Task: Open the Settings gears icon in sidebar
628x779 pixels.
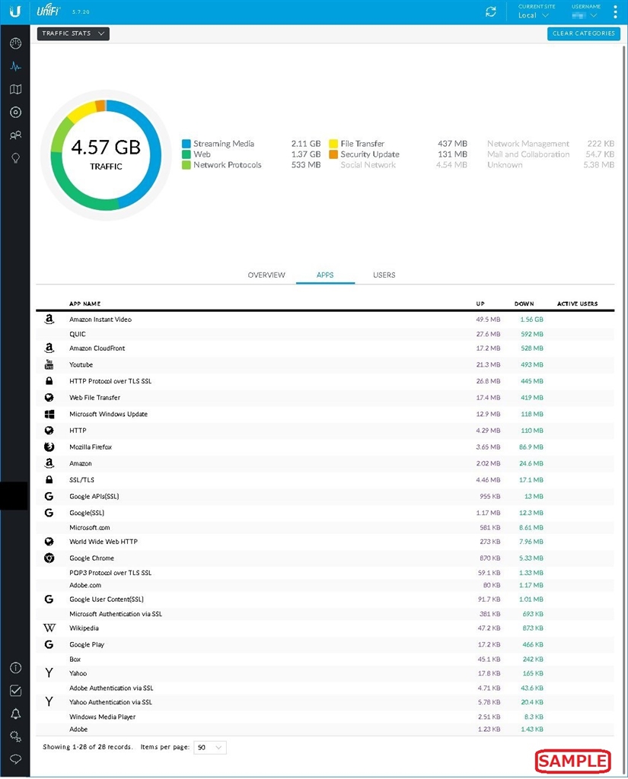Action: click(15, 736)
